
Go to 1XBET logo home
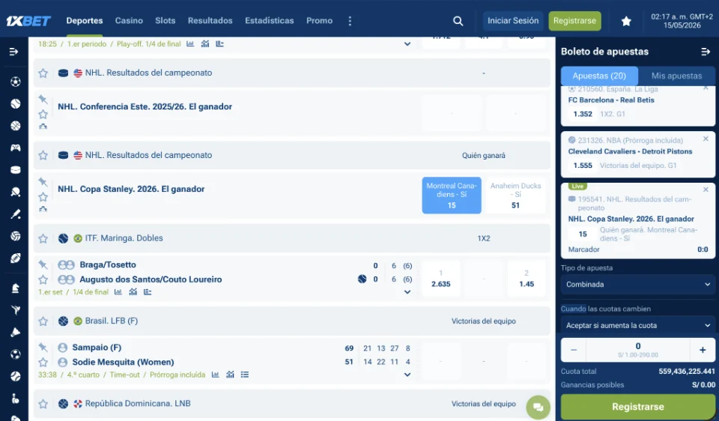pos(28,21)
